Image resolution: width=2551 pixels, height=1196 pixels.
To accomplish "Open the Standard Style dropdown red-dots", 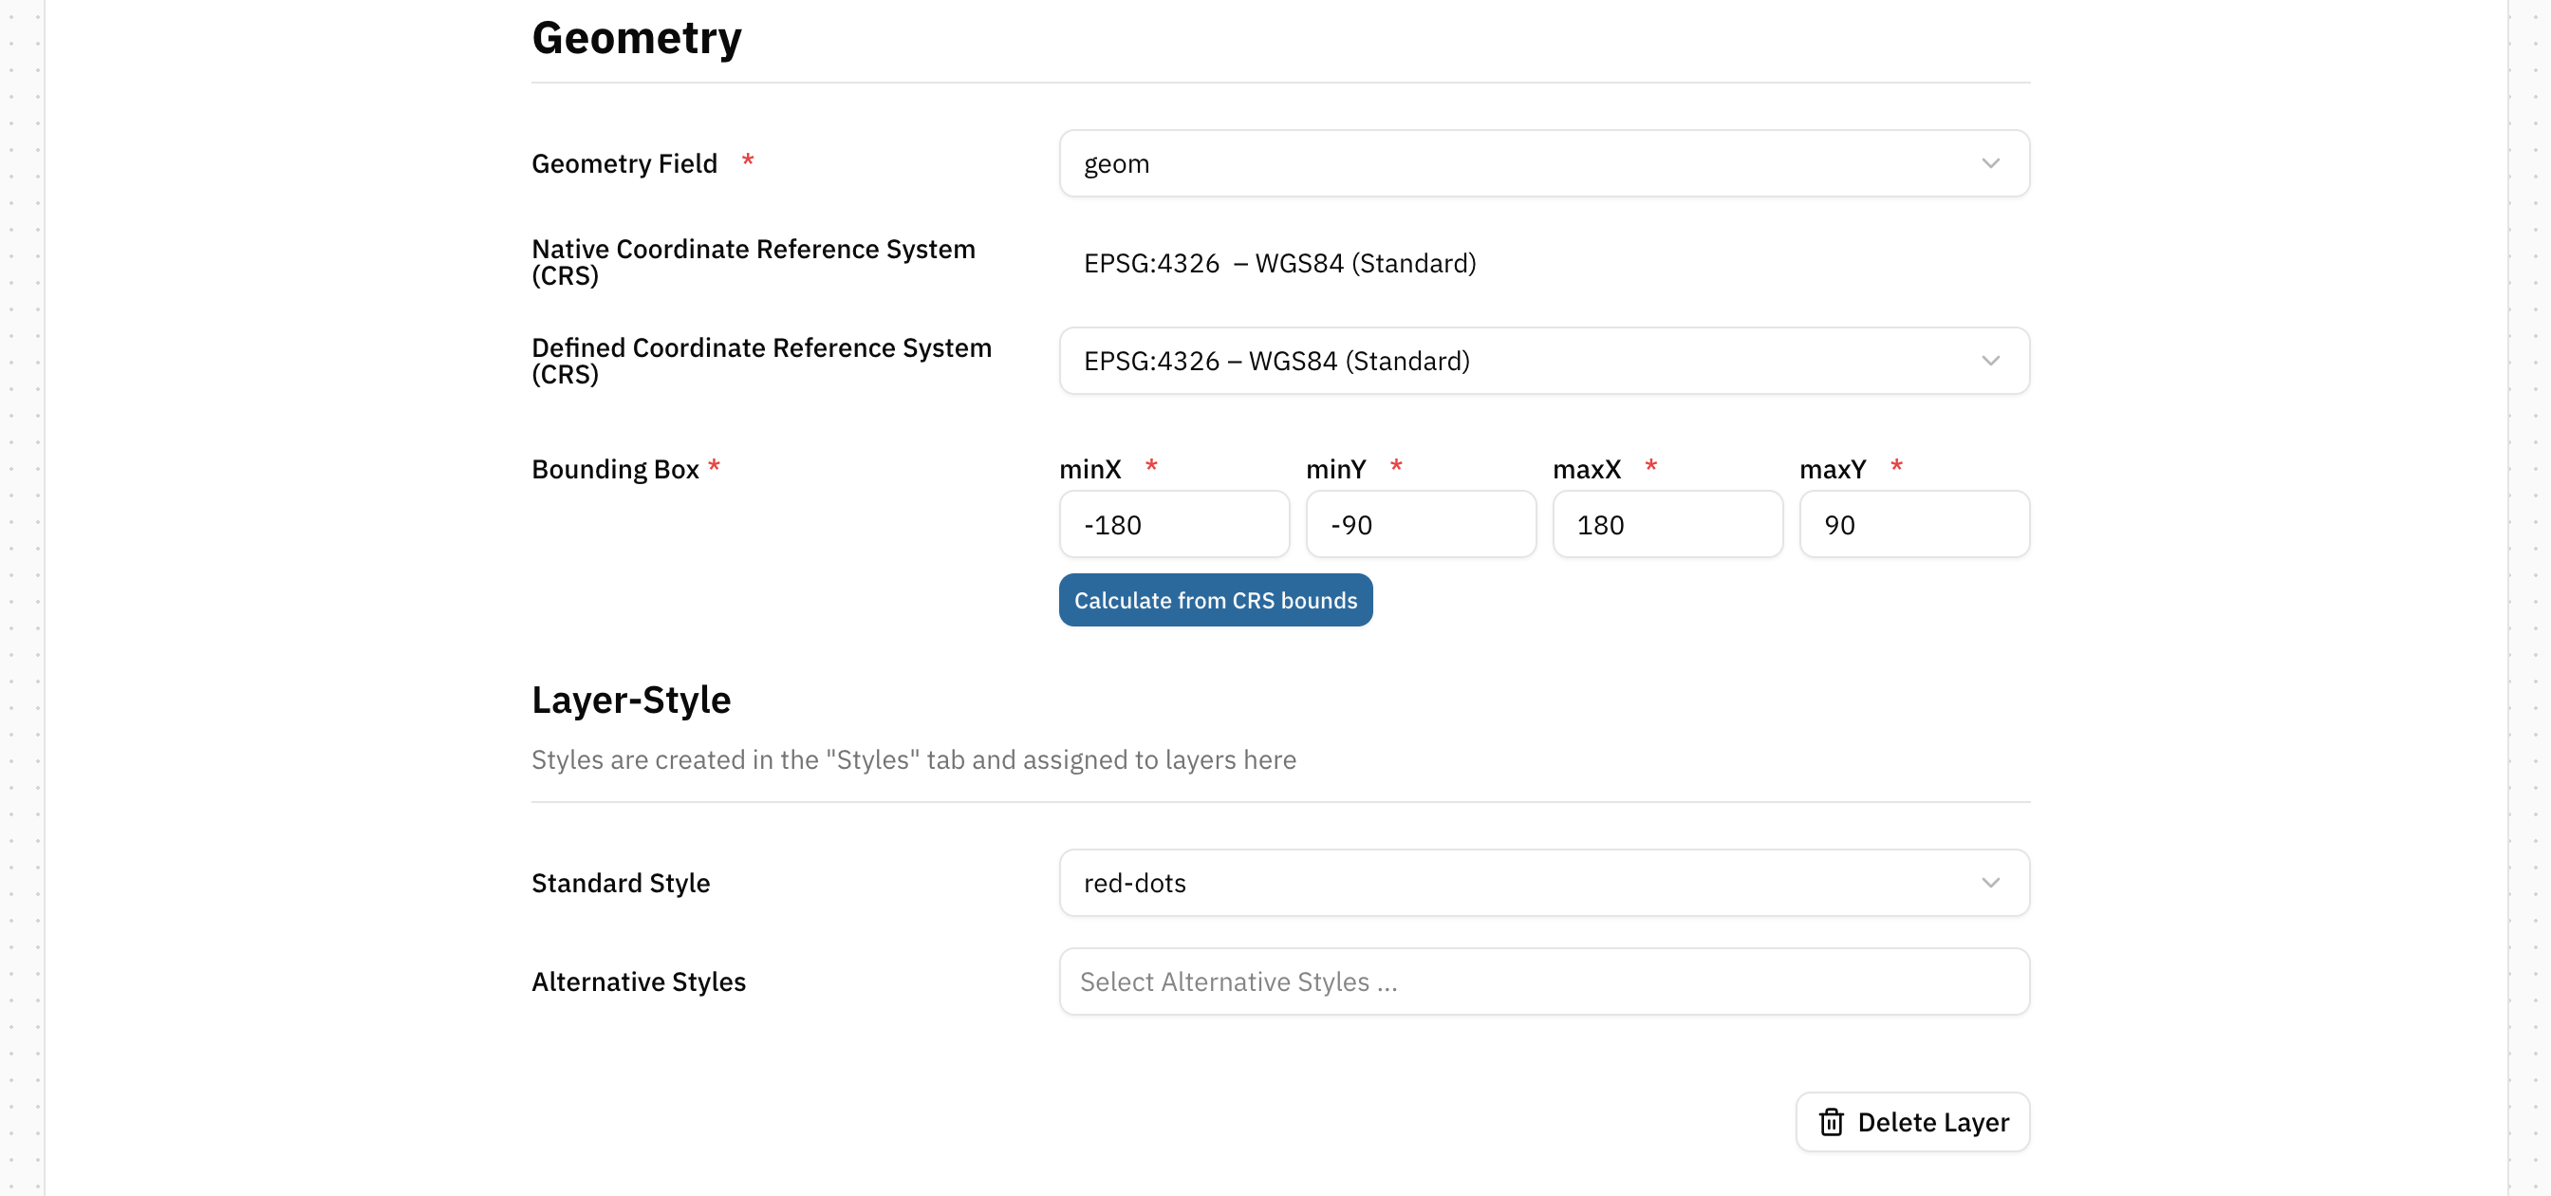I will click(x=1544, y=883).
